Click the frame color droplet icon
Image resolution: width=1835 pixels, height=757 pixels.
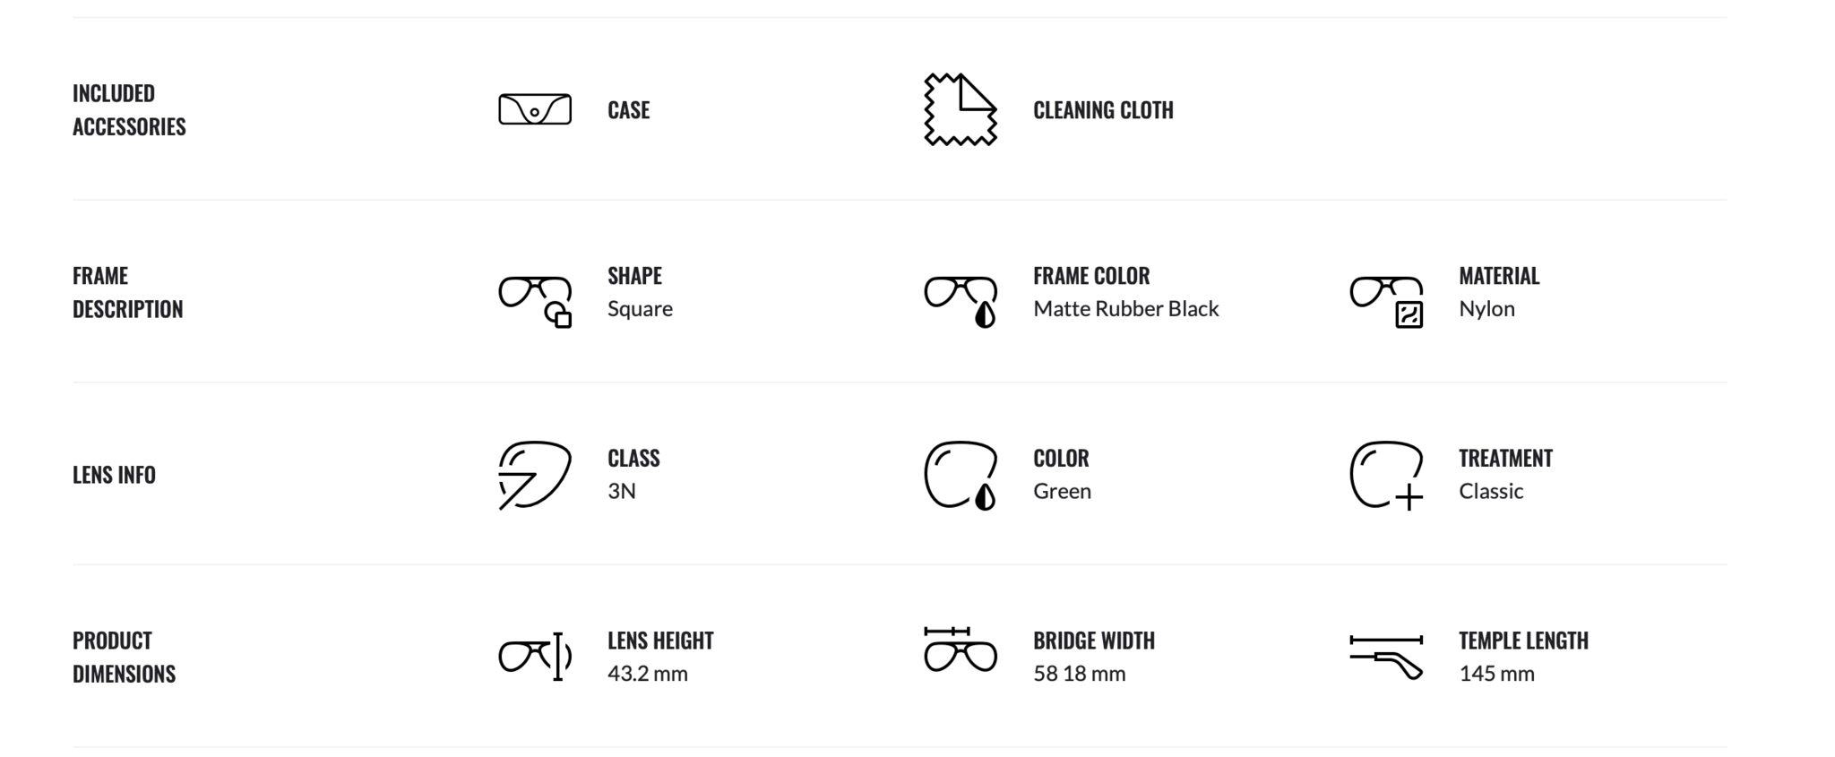[961, 302]
